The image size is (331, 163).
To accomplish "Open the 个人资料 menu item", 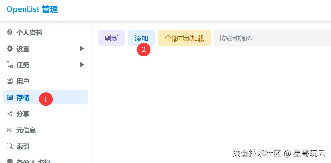I will 46,33.
